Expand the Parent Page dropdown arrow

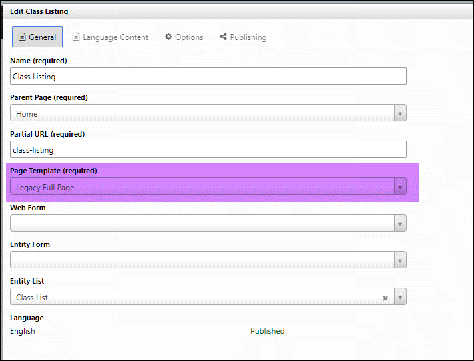click(x=399, y=113)
